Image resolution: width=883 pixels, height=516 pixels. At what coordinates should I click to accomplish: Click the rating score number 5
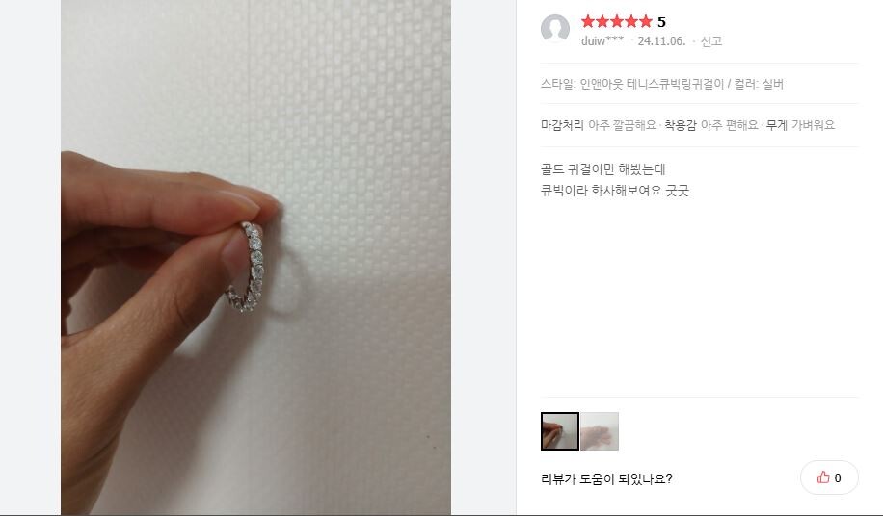pos(661,22)
